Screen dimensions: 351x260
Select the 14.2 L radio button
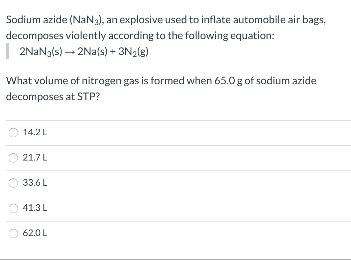[x=13, y=133]
